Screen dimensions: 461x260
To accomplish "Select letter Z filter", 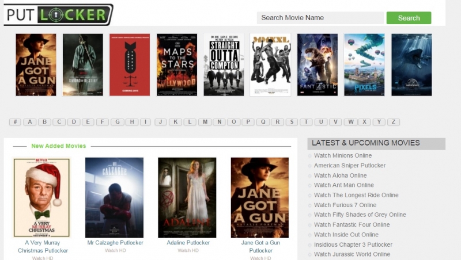I will tap(394, 122).
